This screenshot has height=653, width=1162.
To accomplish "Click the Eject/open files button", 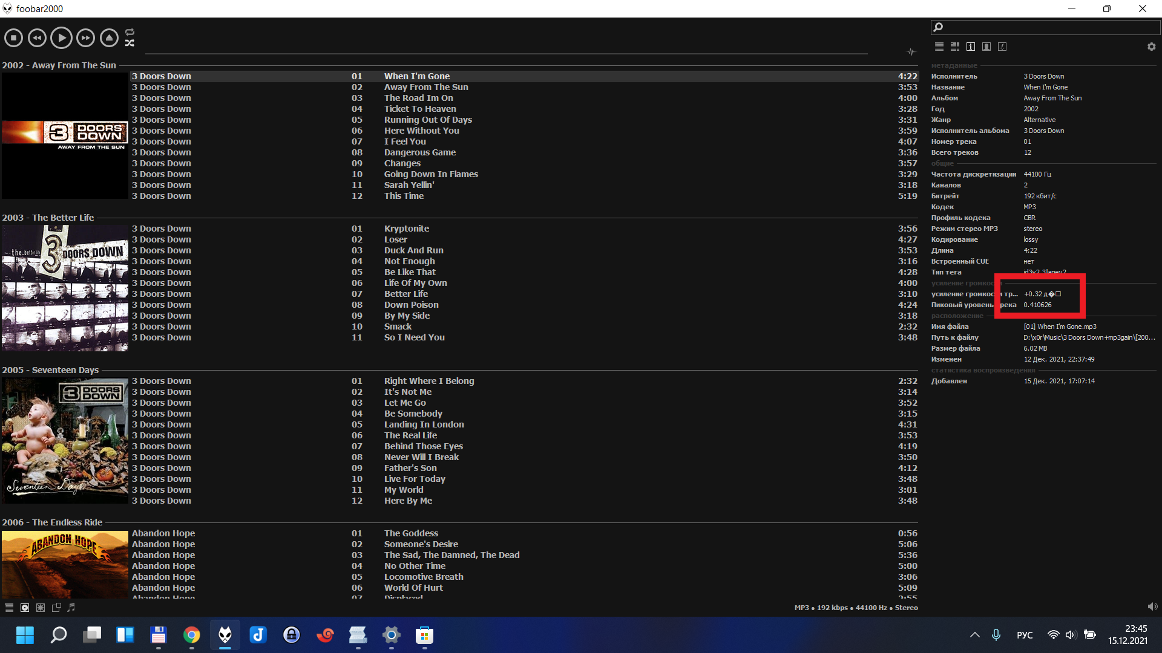I will tap(109, 38).
